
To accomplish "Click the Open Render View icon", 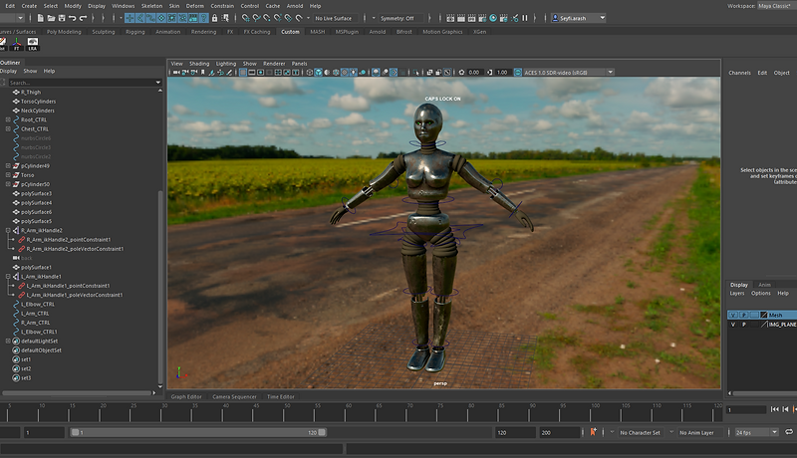I will click(450, 18).
